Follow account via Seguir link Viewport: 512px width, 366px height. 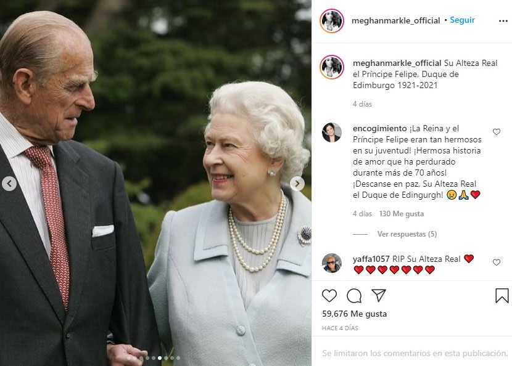tap(463, 20)
